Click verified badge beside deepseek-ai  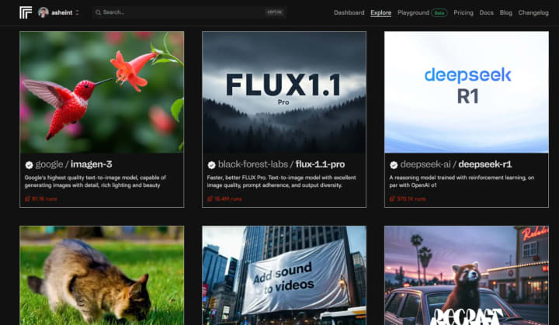pyautogui.click(x=394, y=164)
